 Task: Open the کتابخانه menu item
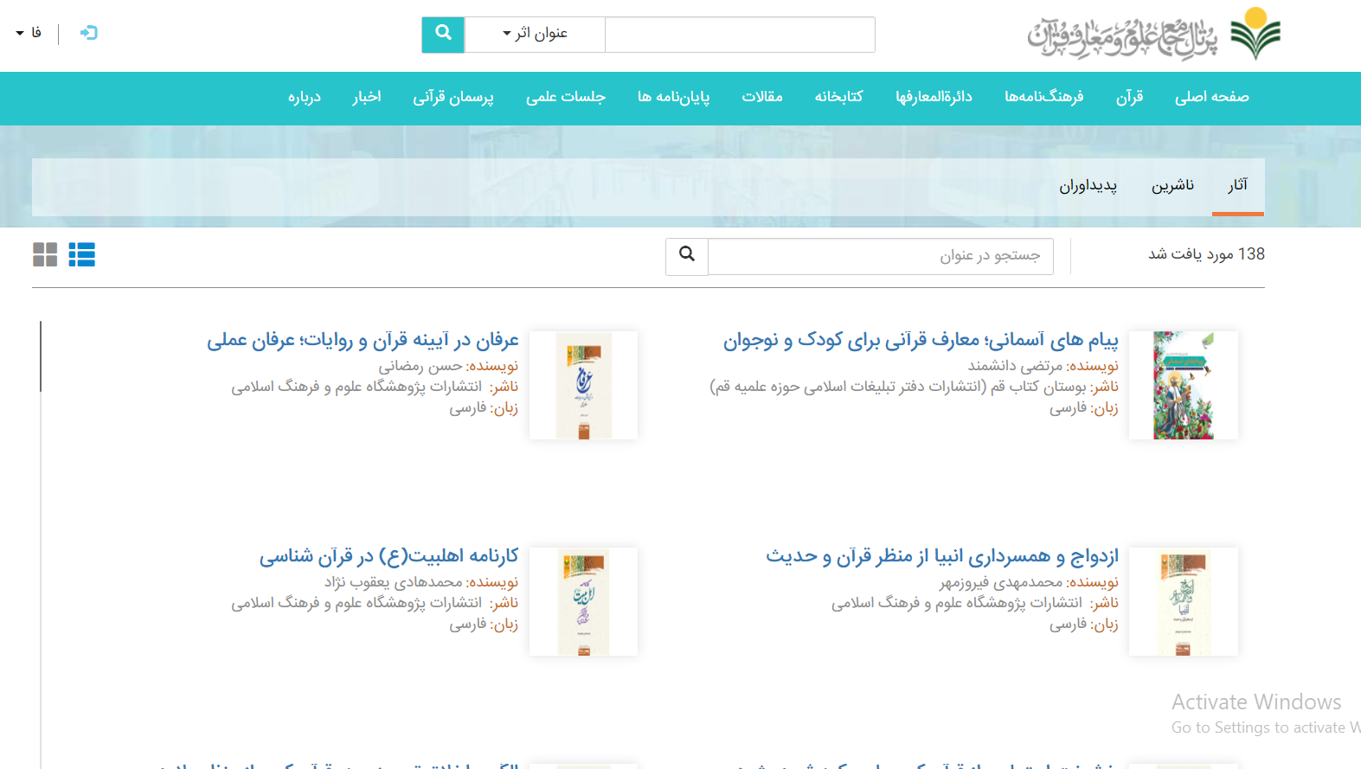click(x=838, y=97)
